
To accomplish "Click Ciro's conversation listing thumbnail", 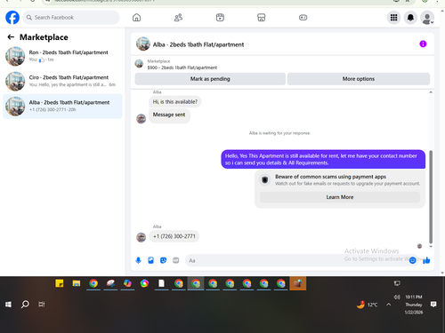I will 15,81.
